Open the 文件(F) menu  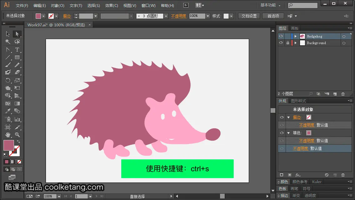click(x=22, y=5)
